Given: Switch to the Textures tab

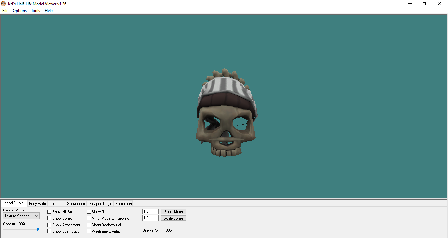Looking at the screenshot, I should point(56,204).
